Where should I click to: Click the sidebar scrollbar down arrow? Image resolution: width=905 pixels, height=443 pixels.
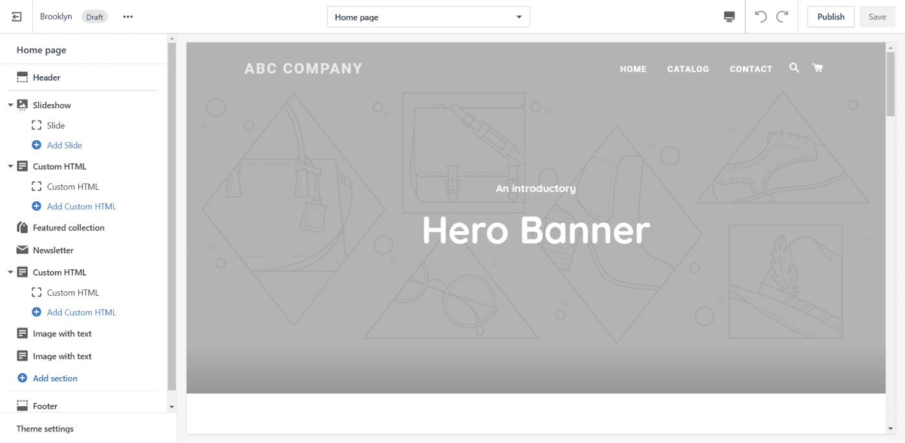tap(171, 407)
